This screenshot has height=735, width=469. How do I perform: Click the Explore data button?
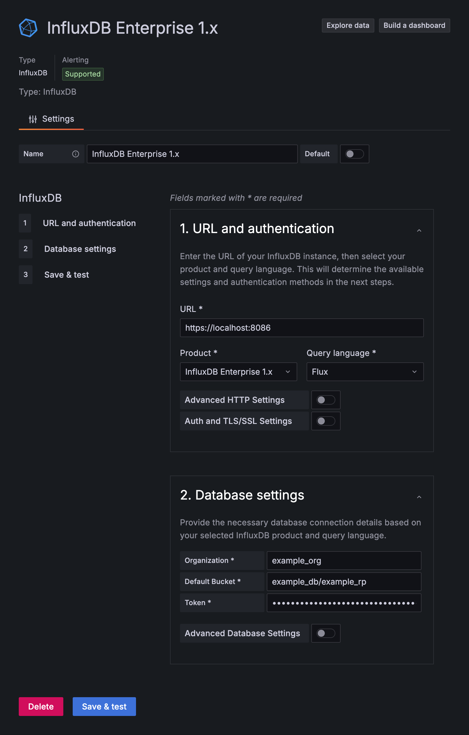click(348, 25)
